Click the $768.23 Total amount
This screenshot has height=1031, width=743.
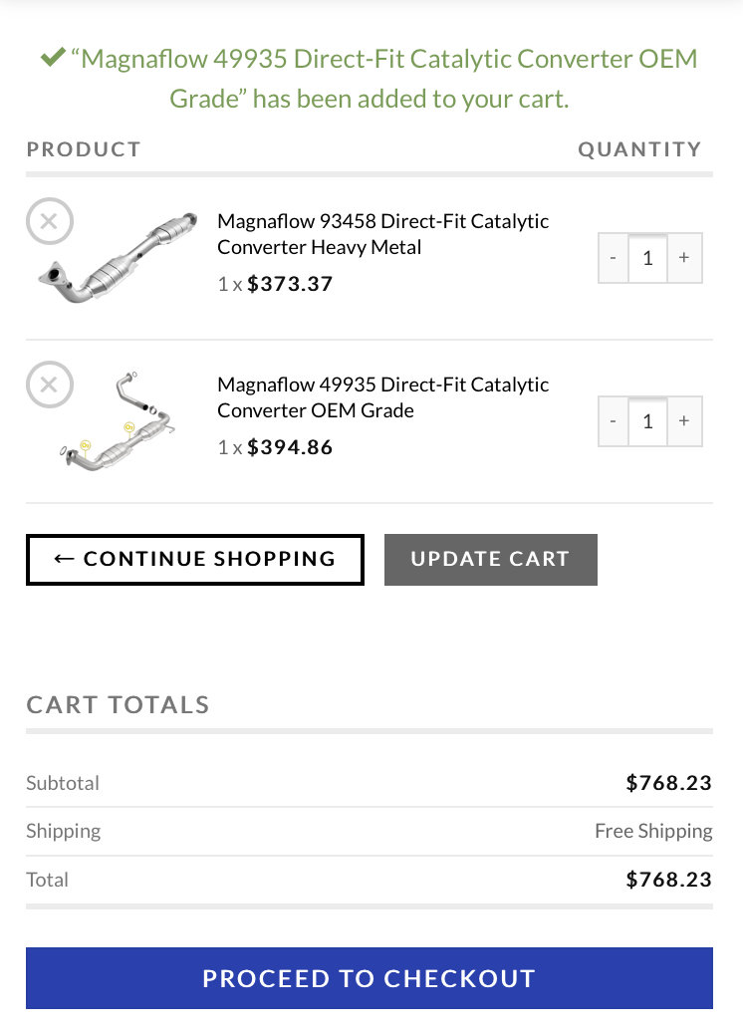[x=668, y=880]
